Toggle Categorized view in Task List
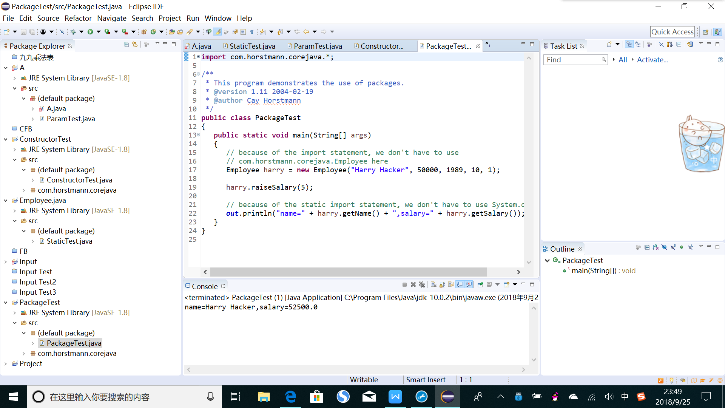The width and height of the screenshot is (725, 408). coord(629,45)
